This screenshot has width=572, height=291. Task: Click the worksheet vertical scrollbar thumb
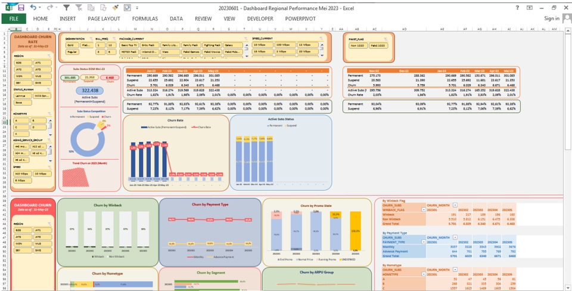tap(568, 91)
